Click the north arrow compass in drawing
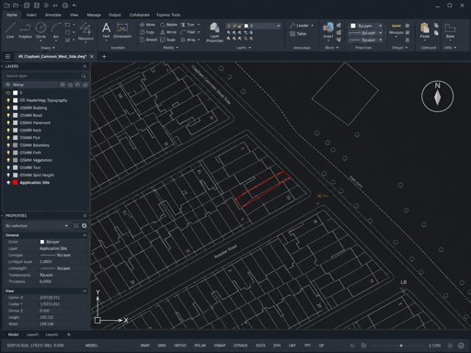471x353 pixels. point(437,97)
